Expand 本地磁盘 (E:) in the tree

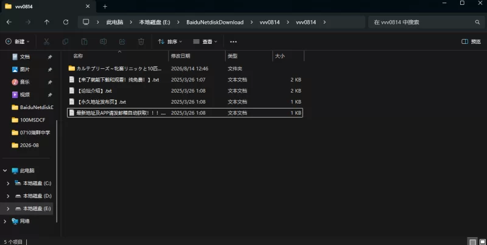(8, 208)
